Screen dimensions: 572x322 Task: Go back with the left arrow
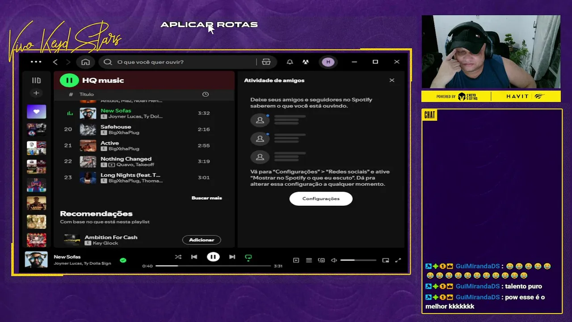coord(55,62)
